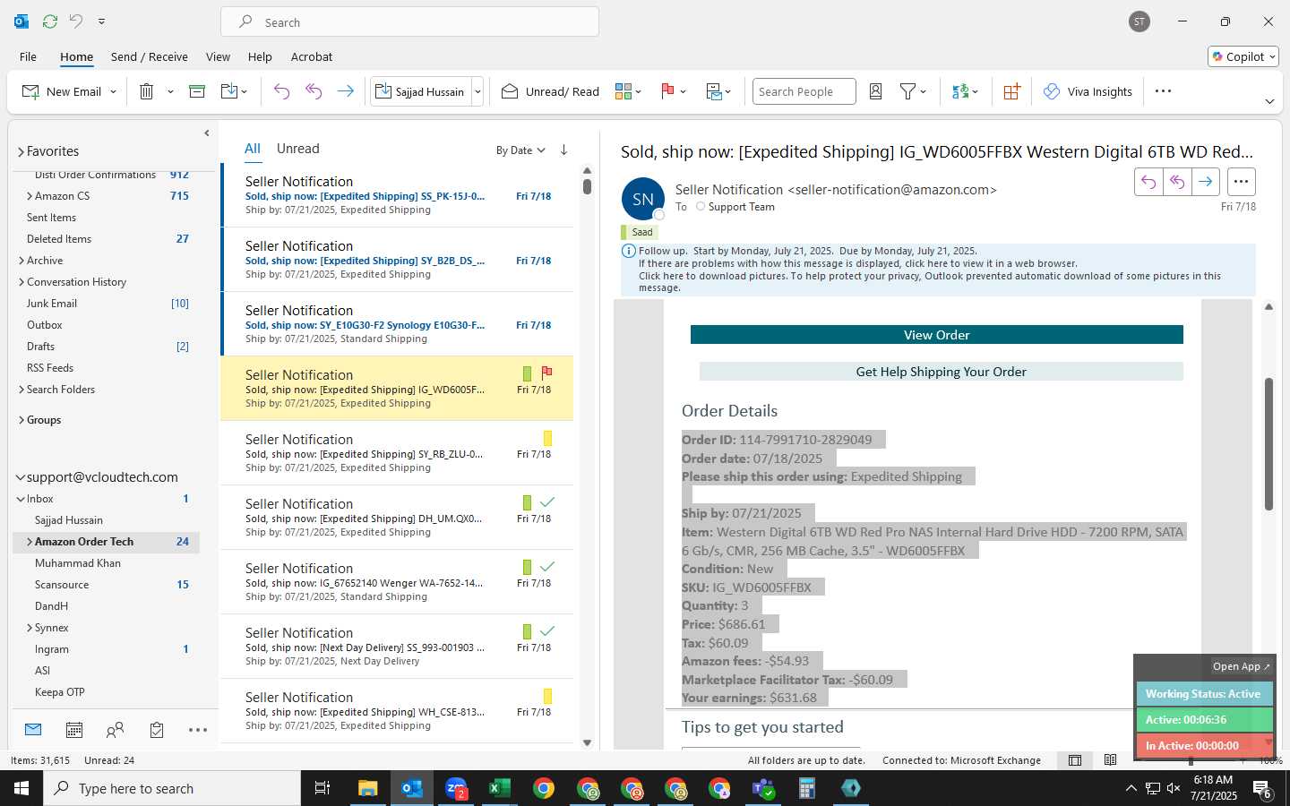Open the Help ribbon tab
1290x806 pixels.
click(x=260, y=56)
